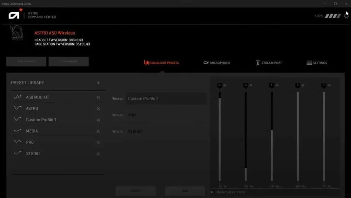Click the headset battery level indicator
The width and height of the screenshot is (351, 198).
(327, 15)
